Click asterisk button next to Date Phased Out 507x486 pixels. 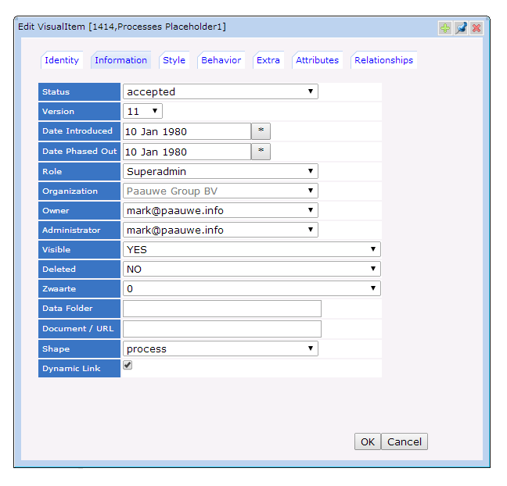261,152
